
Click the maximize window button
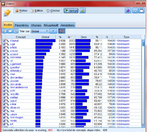tap(141, 11)
